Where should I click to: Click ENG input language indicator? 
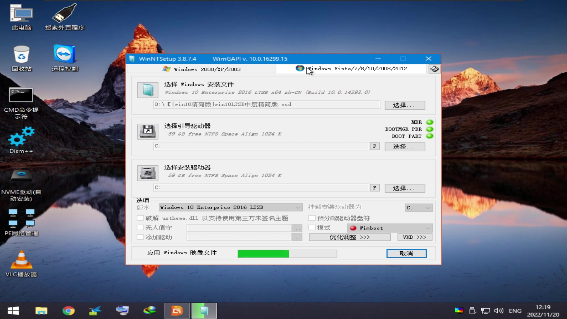click(x=515, y=311)
